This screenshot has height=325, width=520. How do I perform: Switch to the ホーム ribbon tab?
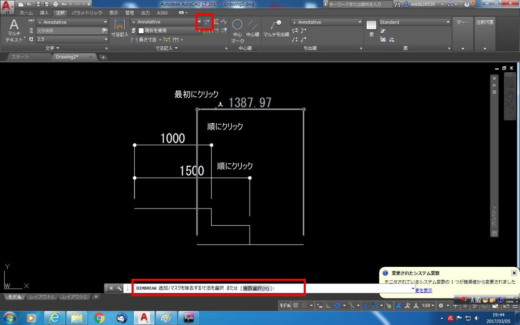pyautogui.click(x=26, y=12)
